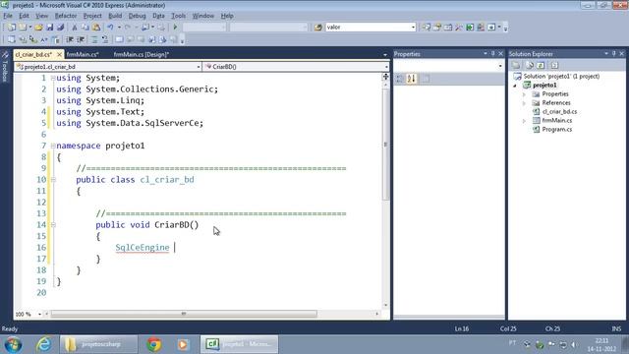Undo the last edit
Screen dimensions: 629x354
110,28
